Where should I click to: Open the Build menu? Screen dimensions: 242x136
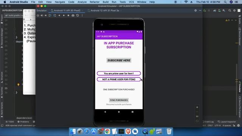pyautogui.click(x=105, y=2)
